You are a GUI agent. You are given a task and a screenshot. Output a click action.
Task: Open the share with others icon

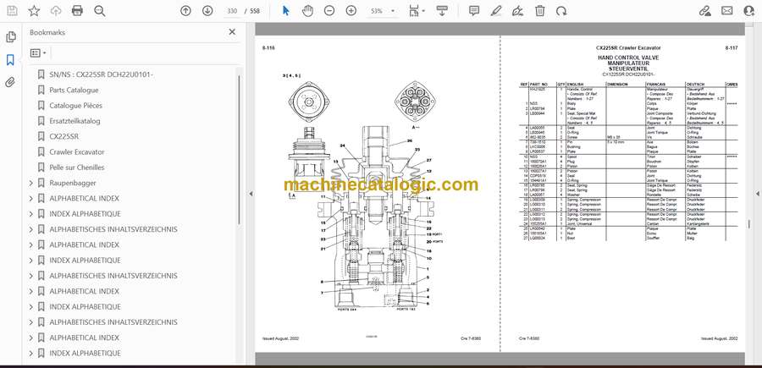click(x=749, y=11)
